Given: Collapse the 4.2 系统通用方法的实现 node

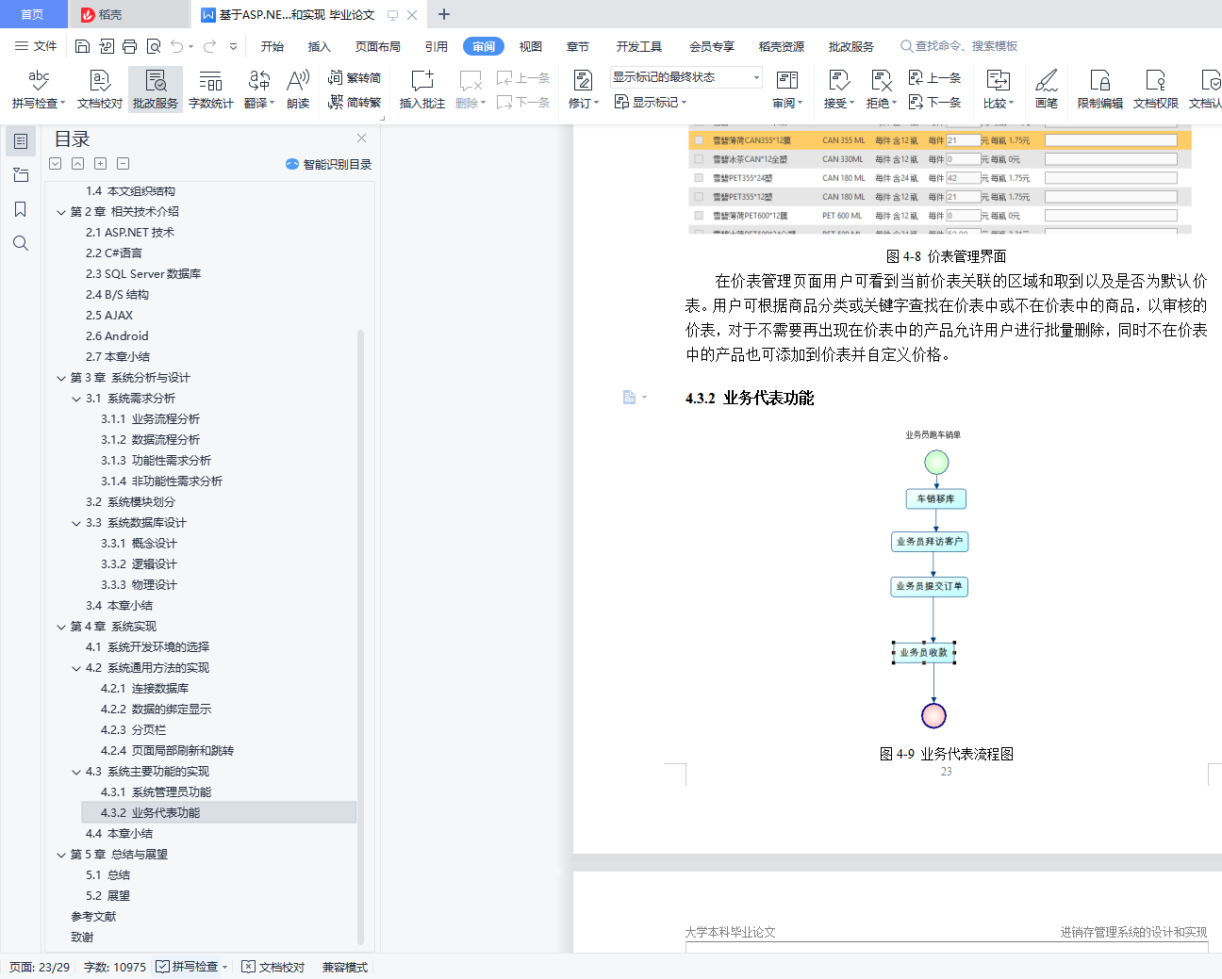Looking at the screenshot, I should [76, 668].
